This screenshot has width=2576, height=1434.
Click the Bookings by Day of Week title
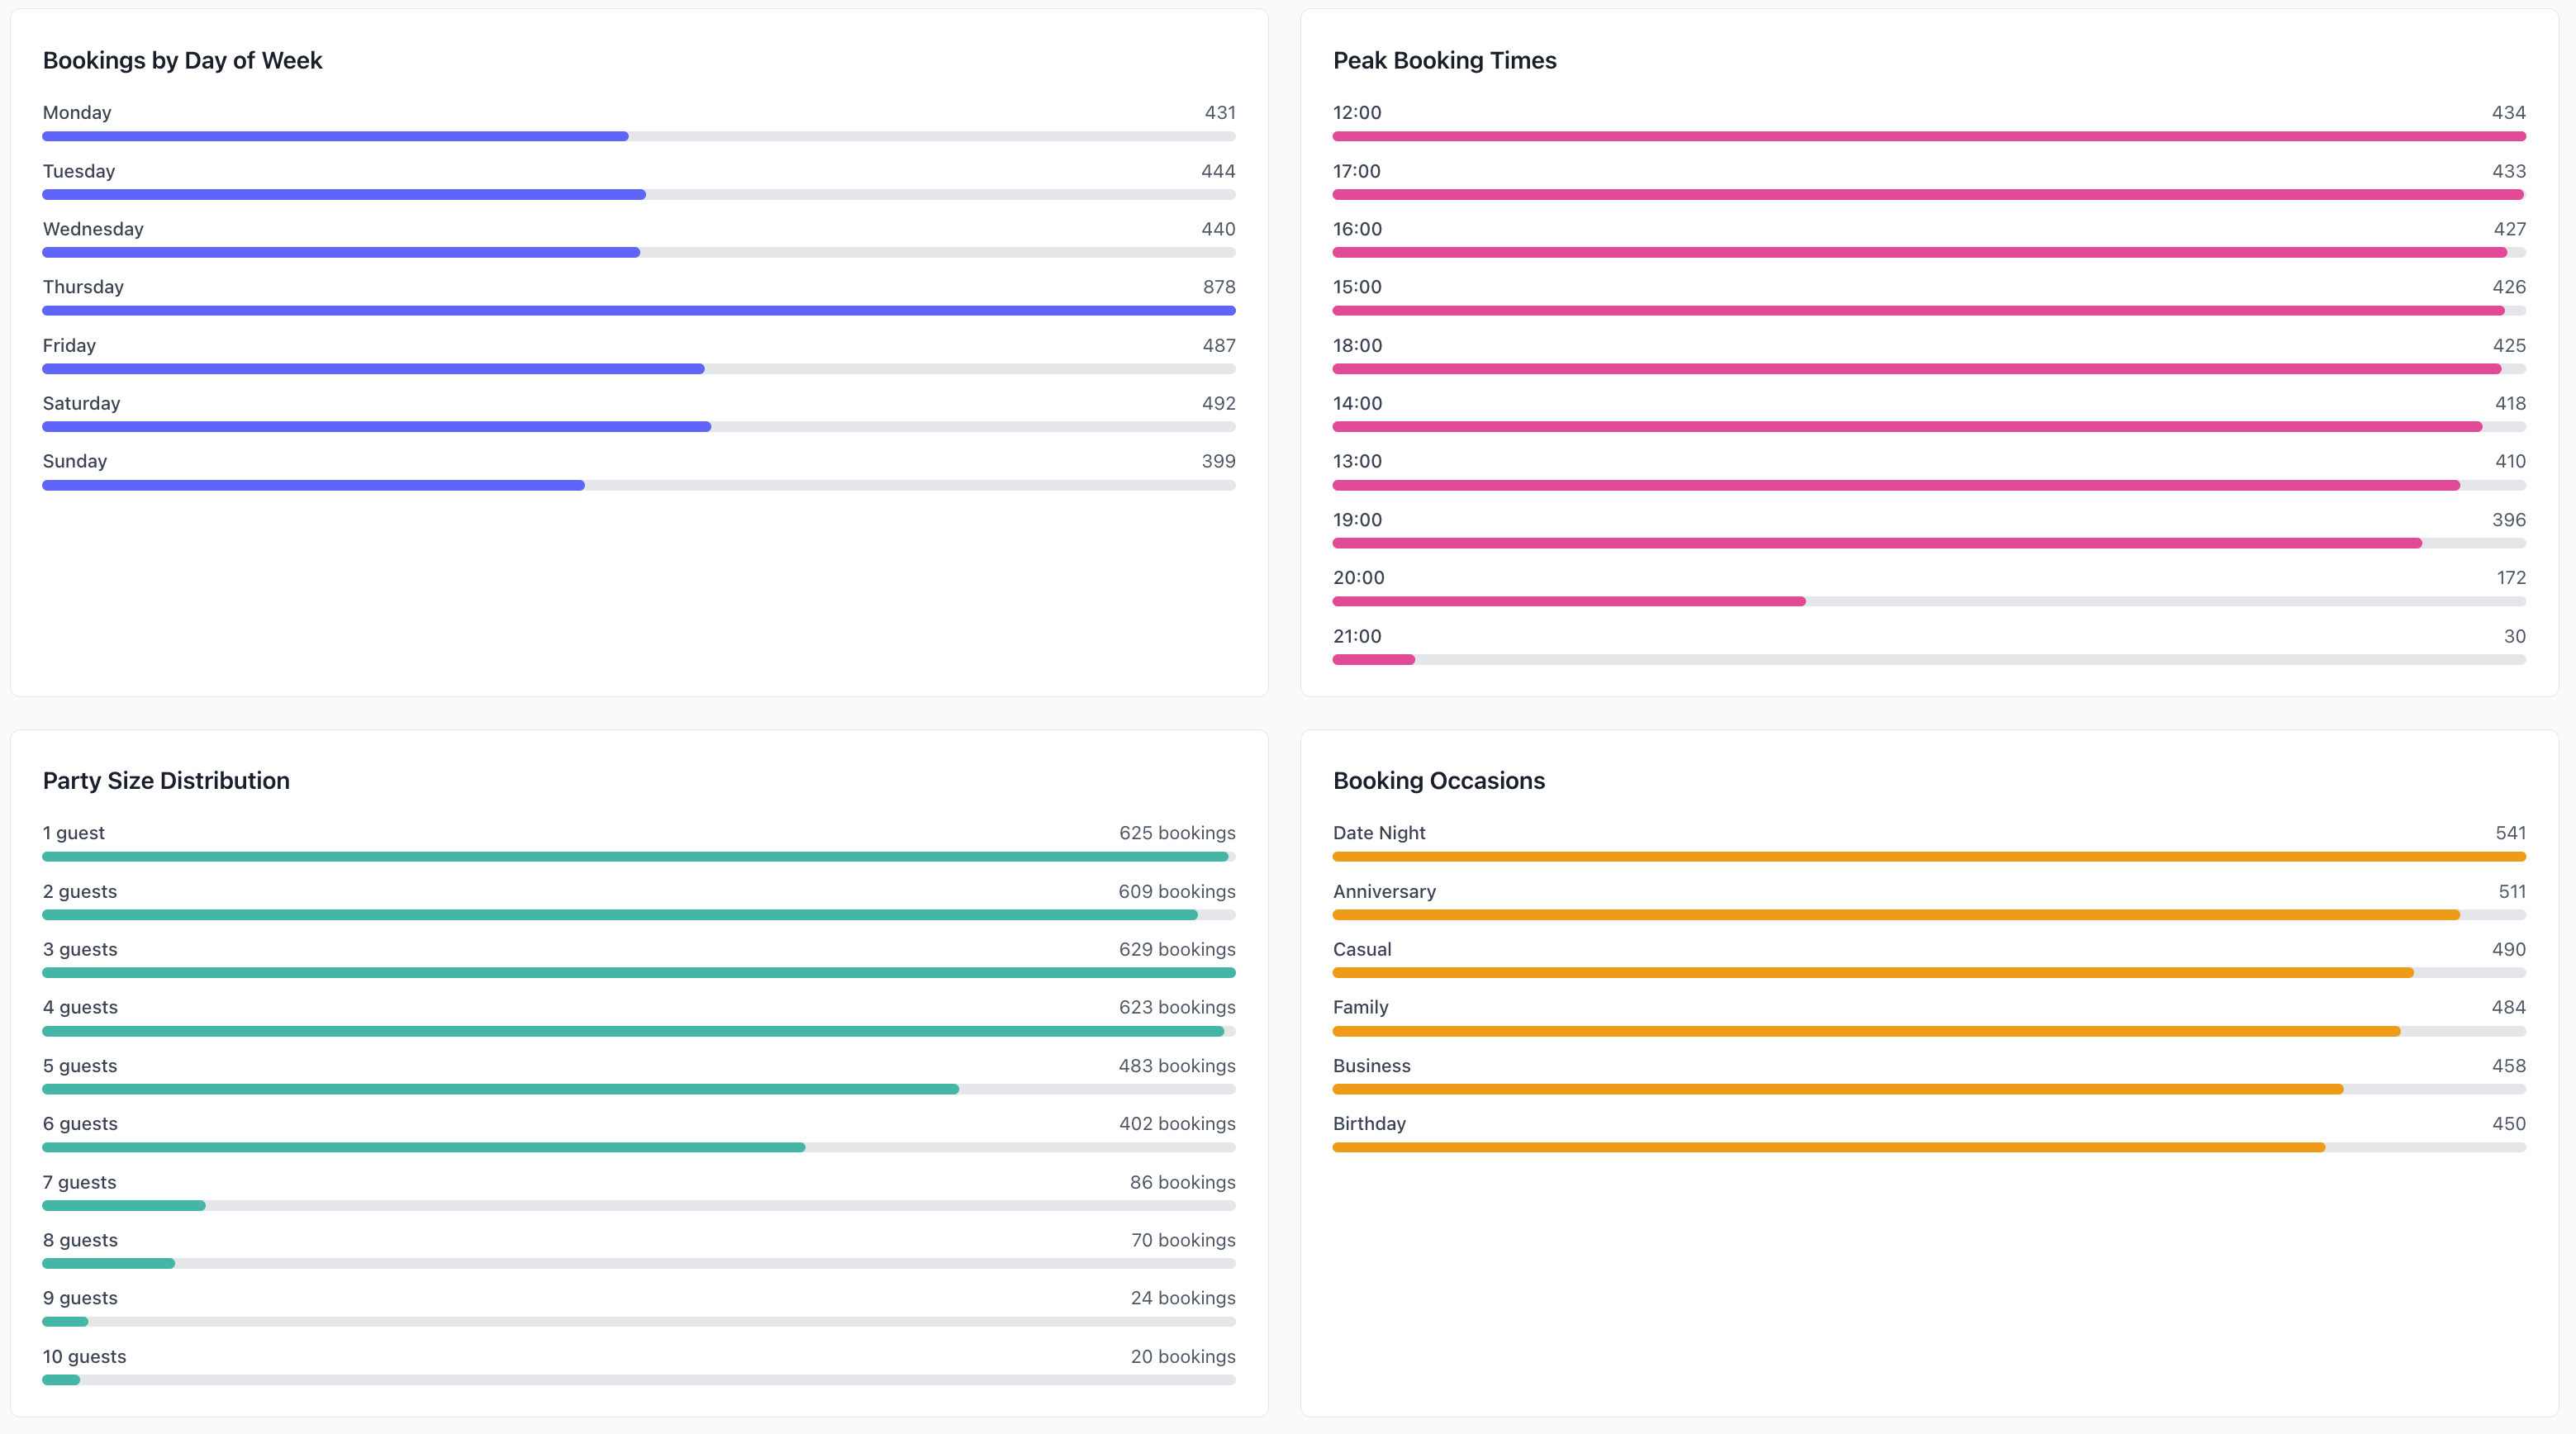click(182, 60)
